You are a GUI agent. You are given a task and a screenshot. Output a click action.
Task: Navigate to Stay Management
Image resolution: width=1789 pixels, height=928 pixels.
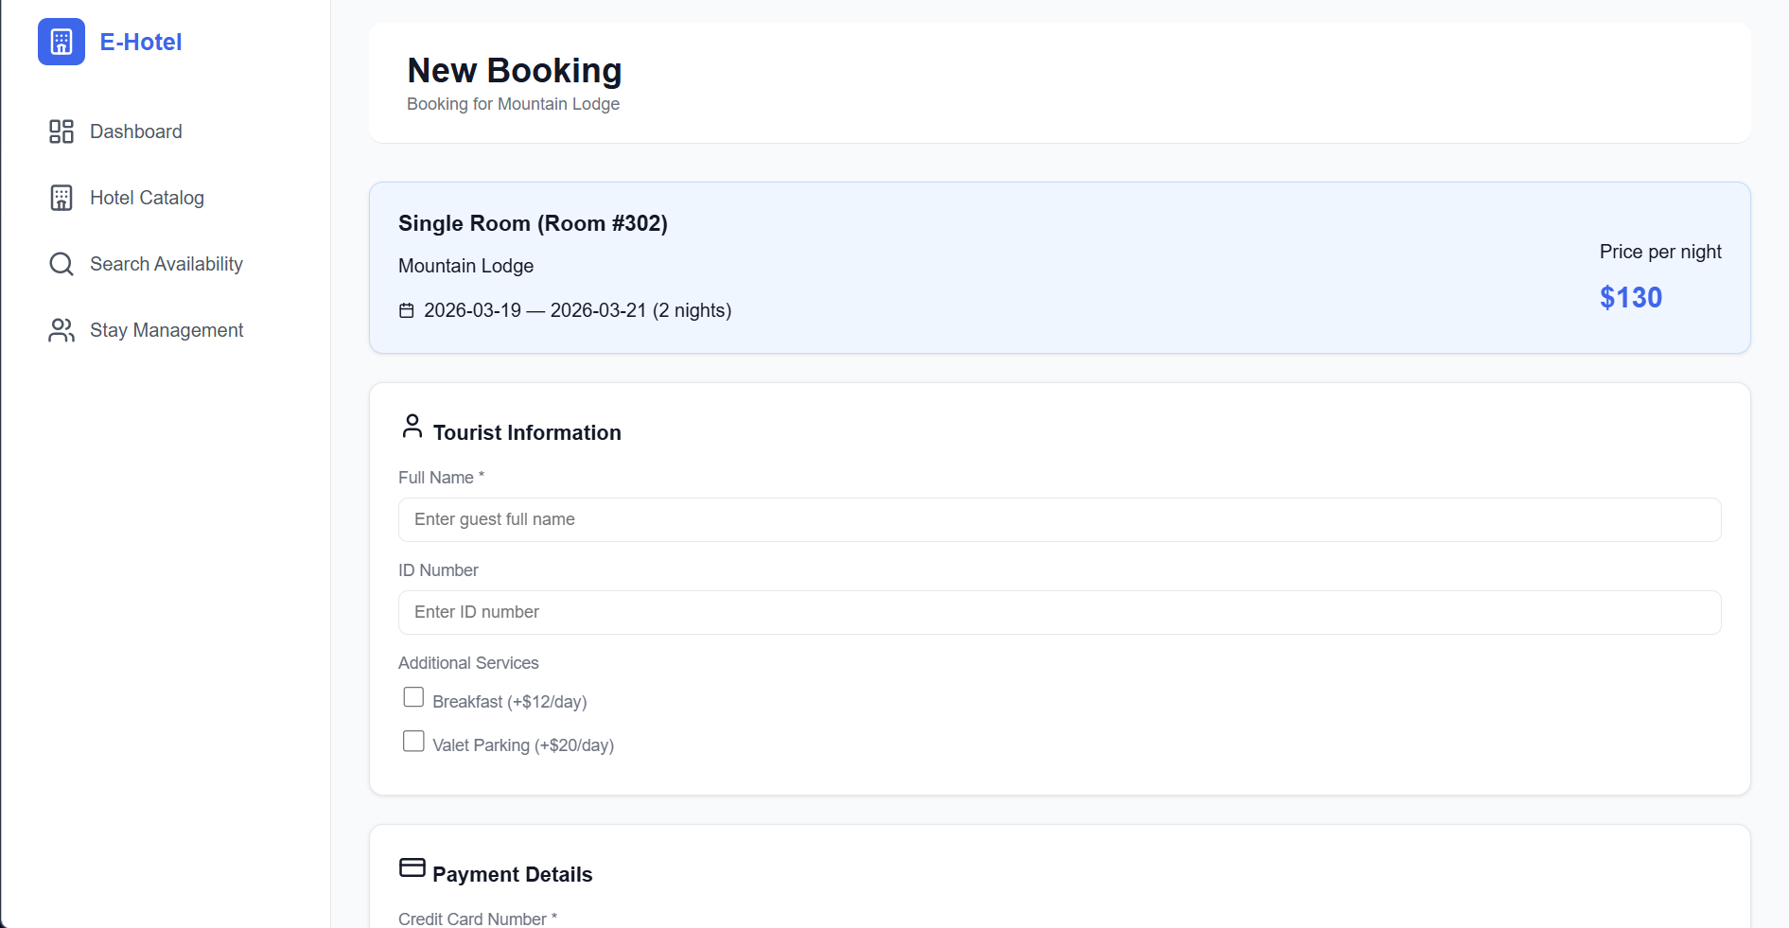[x=167, y=330]
